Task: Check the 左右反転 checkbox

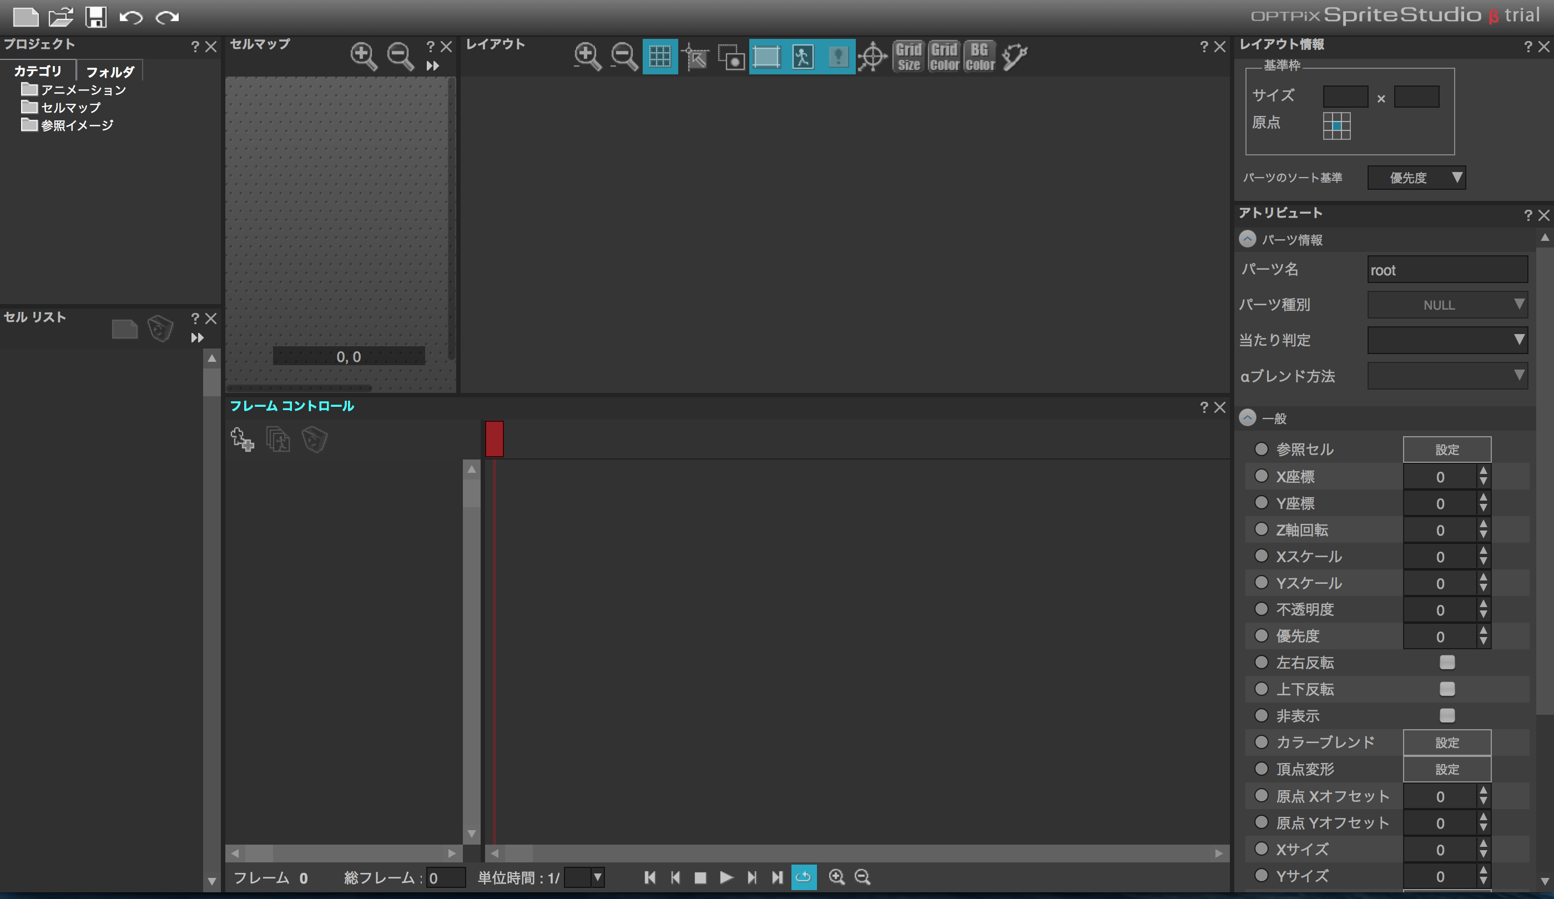Action: click(1447, 662)
